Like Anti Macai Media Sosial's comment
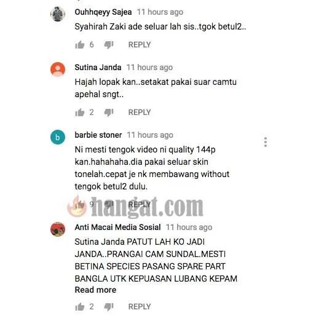The image size is (311, 321). click(80, 307)
